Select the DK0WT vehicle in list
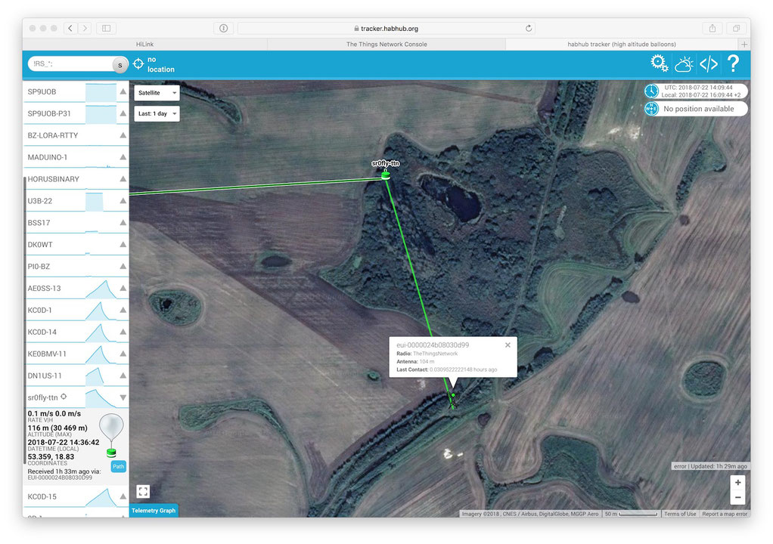Image resolution: width=773 pixels, height=544 pixels. (76, 245)
